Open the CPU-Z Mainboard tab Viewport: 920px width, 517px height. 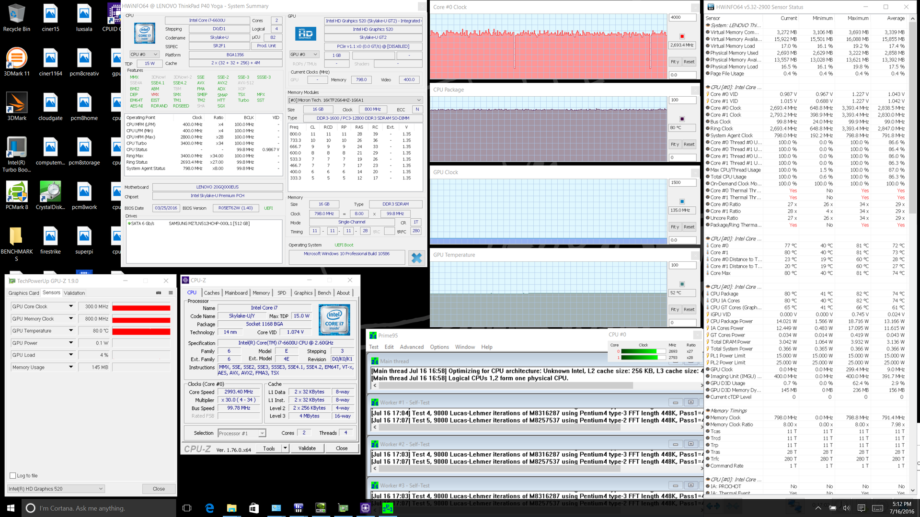236,293
